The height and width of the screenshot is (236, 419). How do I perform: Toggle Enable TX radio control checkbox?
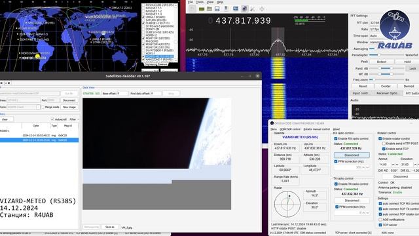coord(336,184)
